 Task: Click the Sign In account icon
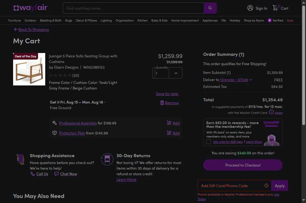click(x=250, y=8)
